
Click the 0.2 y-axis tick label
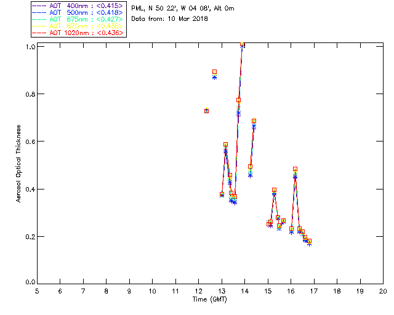30,237
